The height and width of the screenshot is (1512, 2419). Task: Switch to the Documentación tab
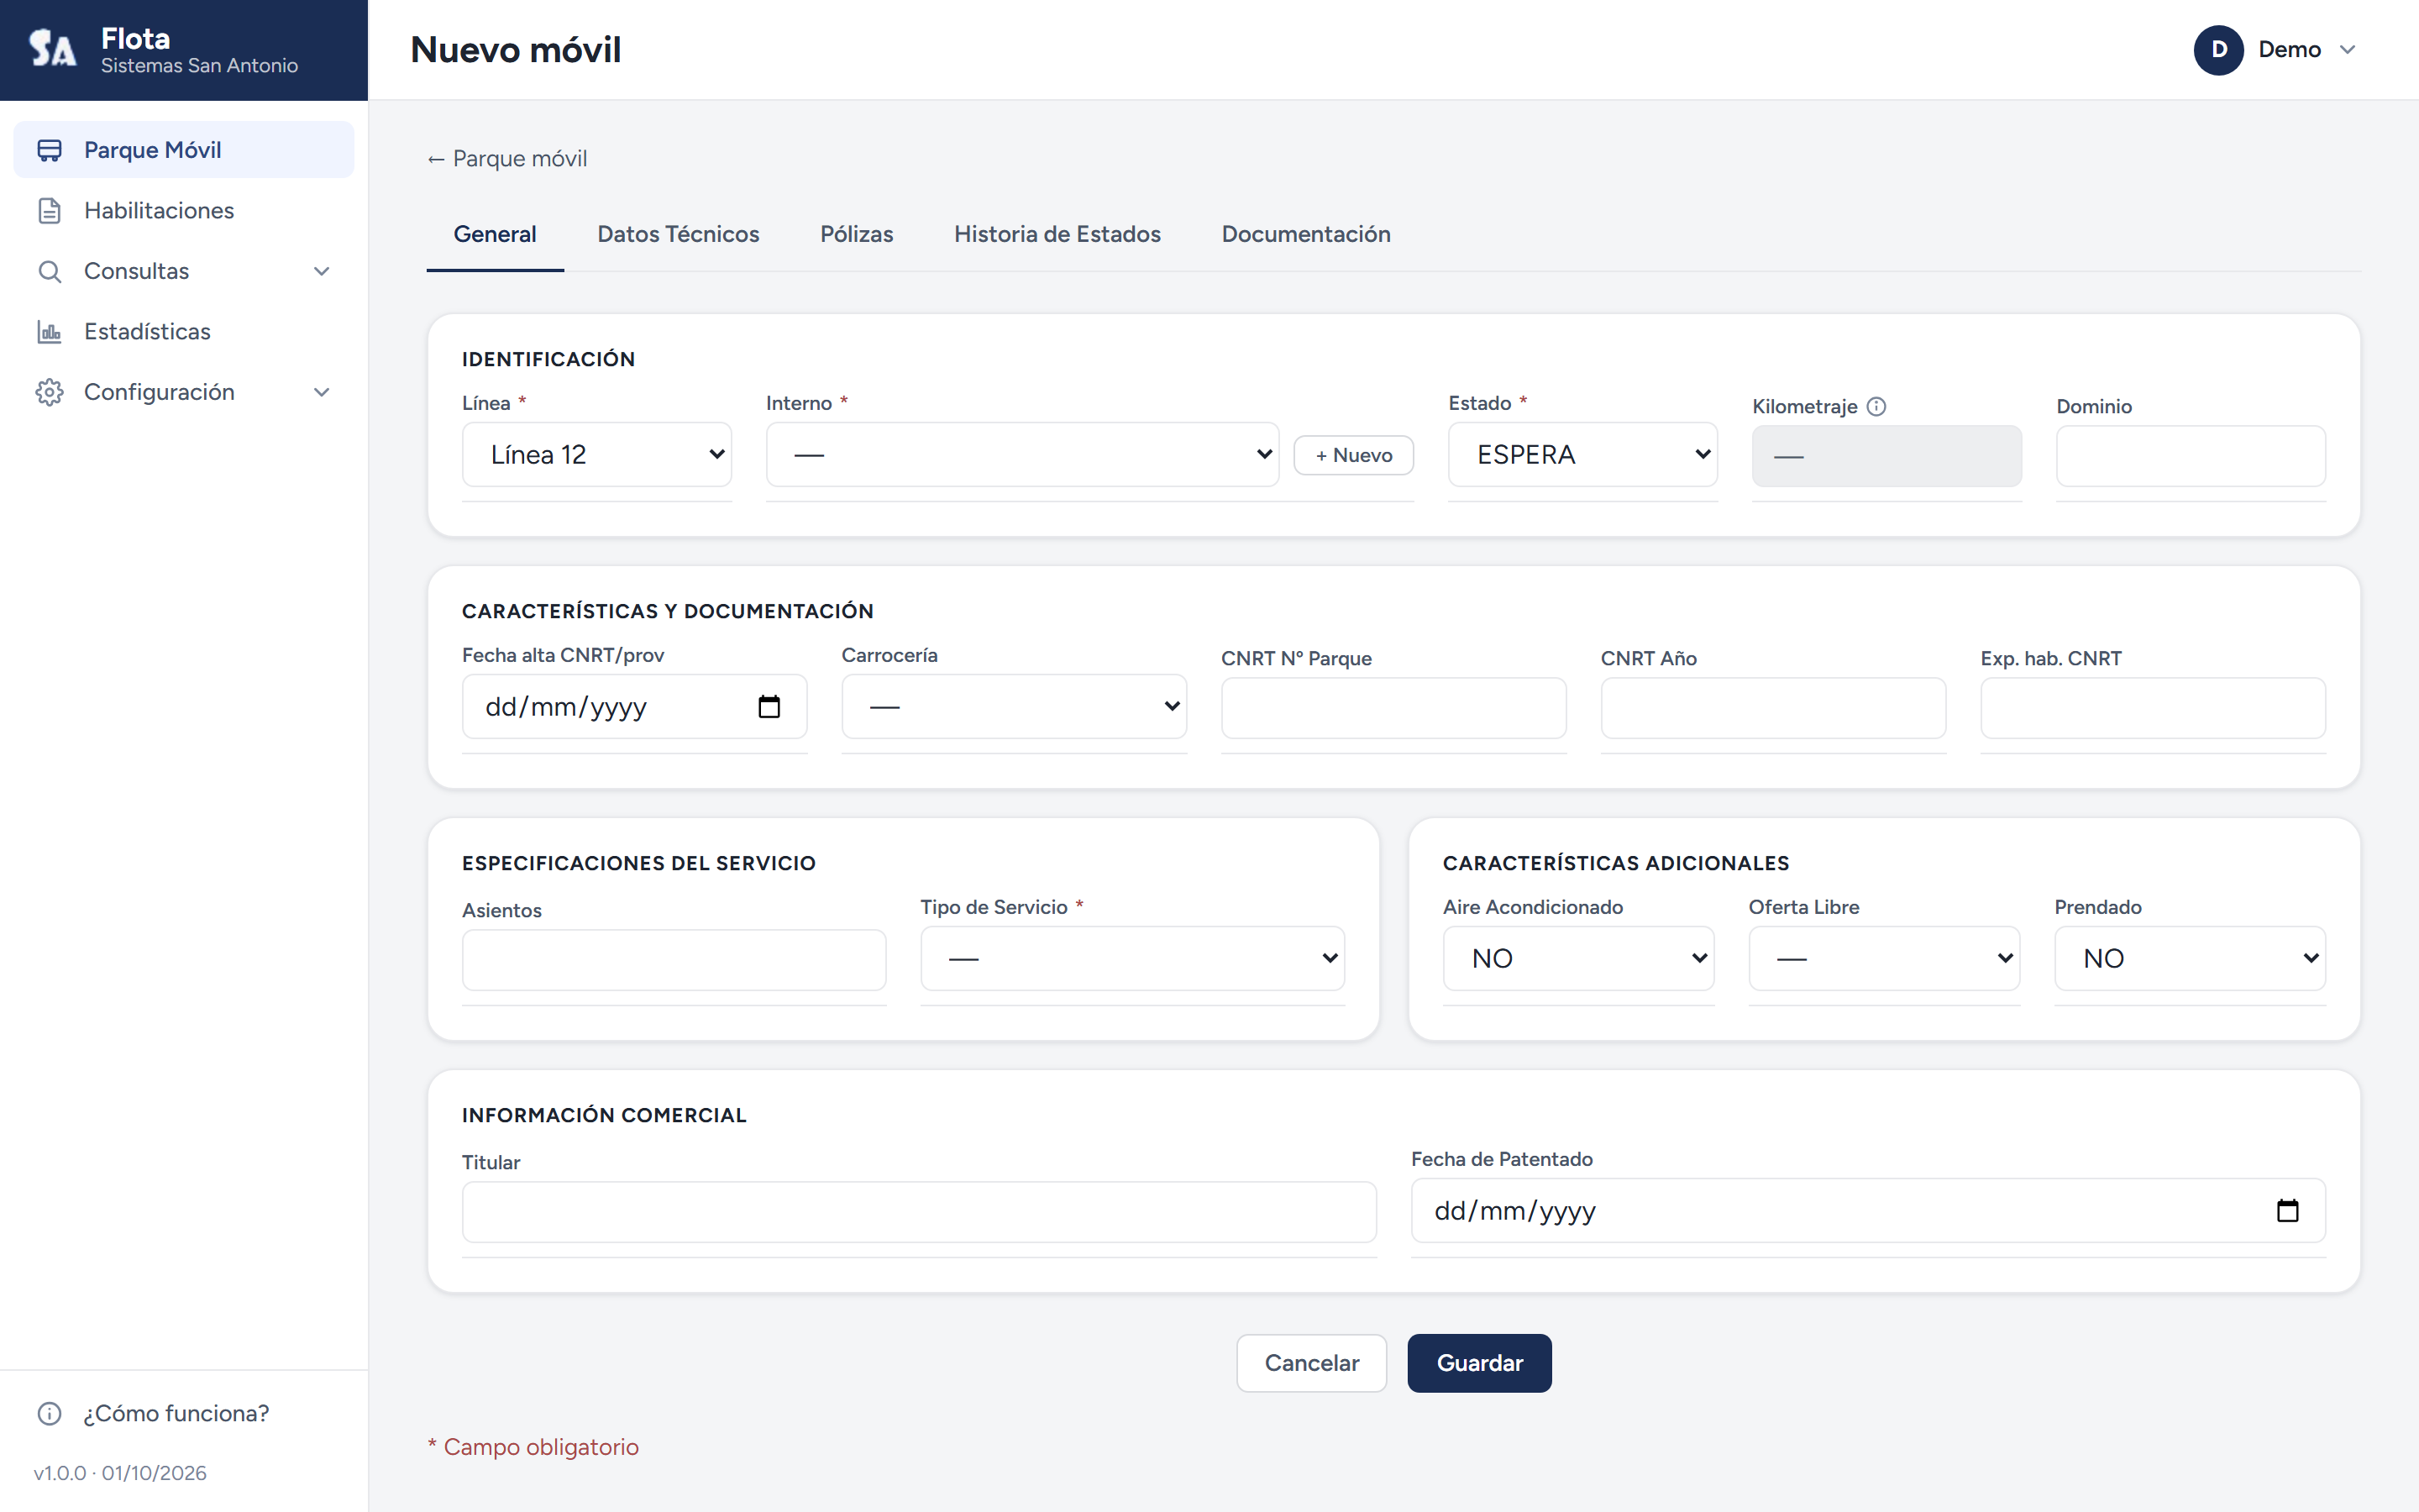point(1305,234)
